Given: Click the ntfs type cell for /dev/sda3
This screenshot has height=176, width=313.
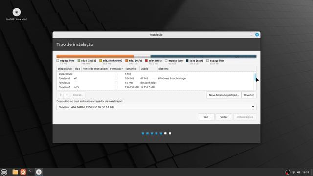Looking at the screenshot, I should pyautogui.click(x=76, y=87).
